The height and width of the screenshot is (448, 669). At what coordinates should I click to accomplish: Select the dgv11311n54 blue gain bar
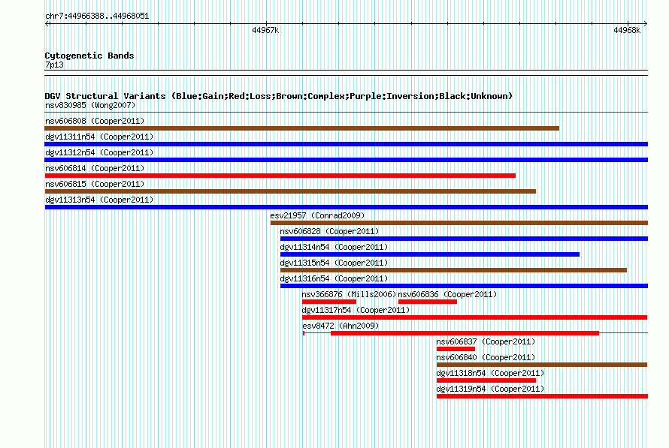click(x=346, y=144)
